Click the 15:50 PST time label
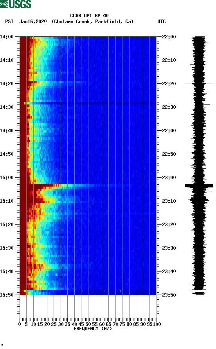Viewport: 216px width, 349px height. pos(7,295)
